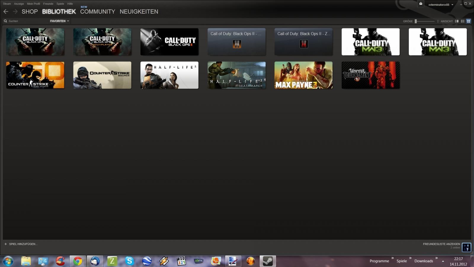The height and width of the screenshot is (267, 474).
Task: Expand the Programme toolbar chevron
Action: click(x=393, y=258)
